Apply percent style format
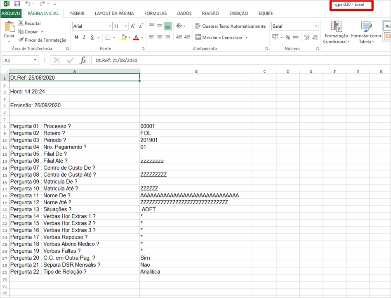391x298 pixels. pos(288,38)
